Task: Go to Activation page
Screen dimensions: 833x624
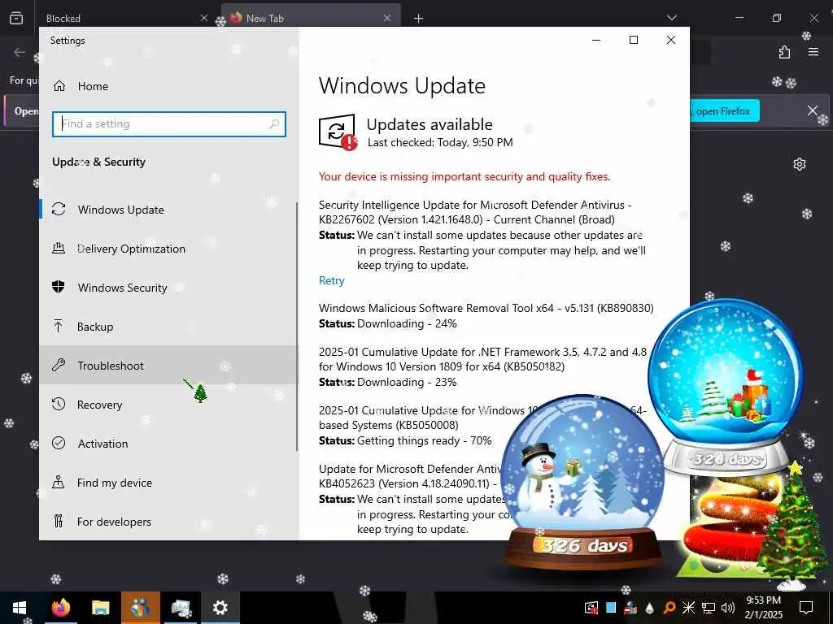Action: 169,443
